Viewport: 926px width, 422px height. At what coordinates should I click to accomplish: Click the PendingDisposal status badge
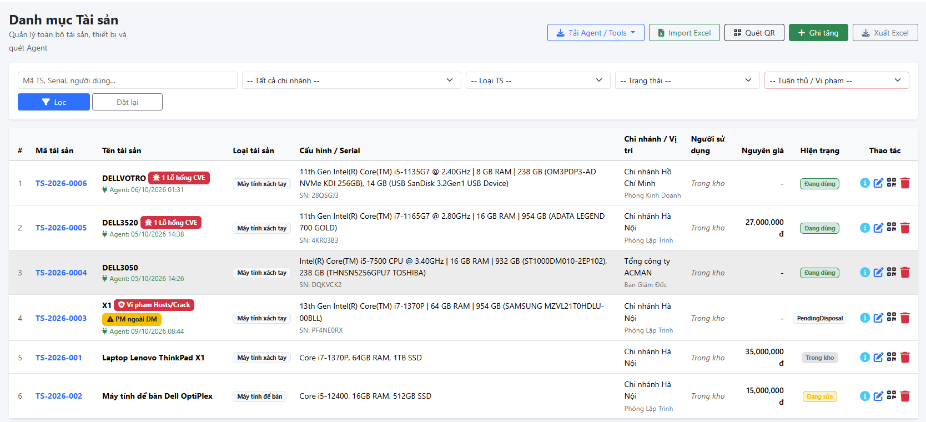click(820, 318)
